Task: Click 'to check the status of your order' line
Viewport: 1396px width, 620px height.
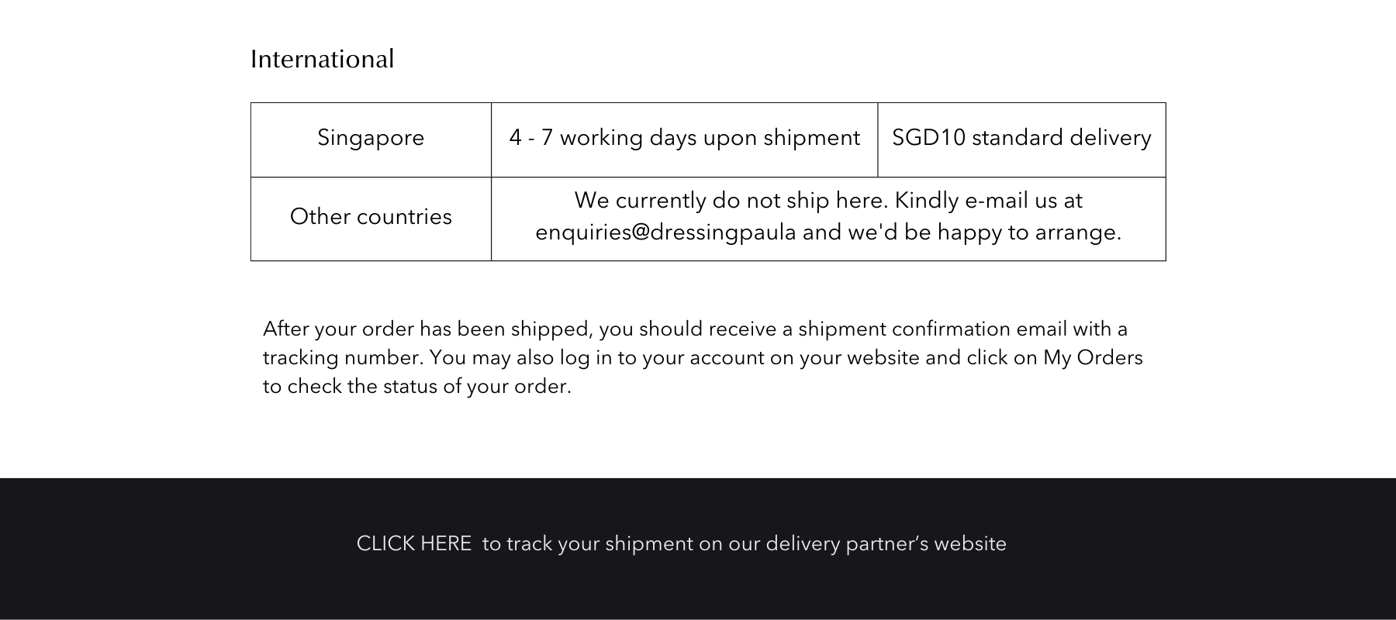Action: coord(416,387)
